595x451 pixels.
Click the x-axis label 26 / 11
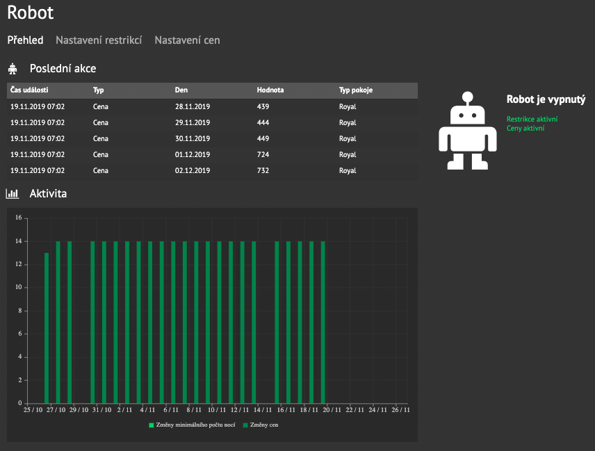point(400,410)
